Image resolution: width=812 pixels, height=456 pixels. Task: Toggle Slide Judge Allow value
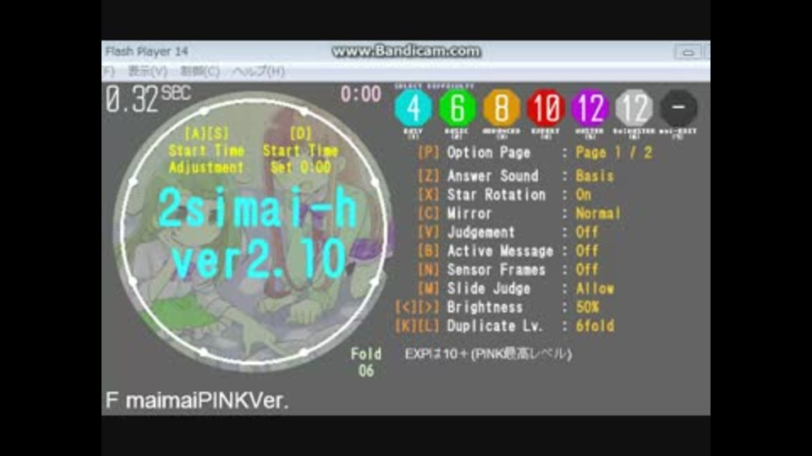click(595, 289)
